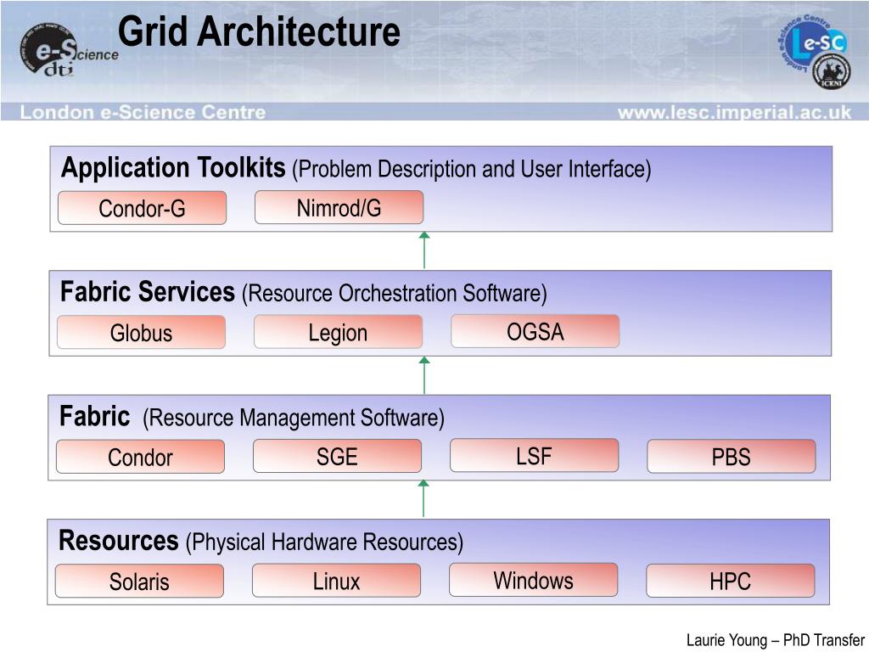Viewport: 869px width, 652px height.
Task: Select the LSF box
Action: click(x=535, y=455)
